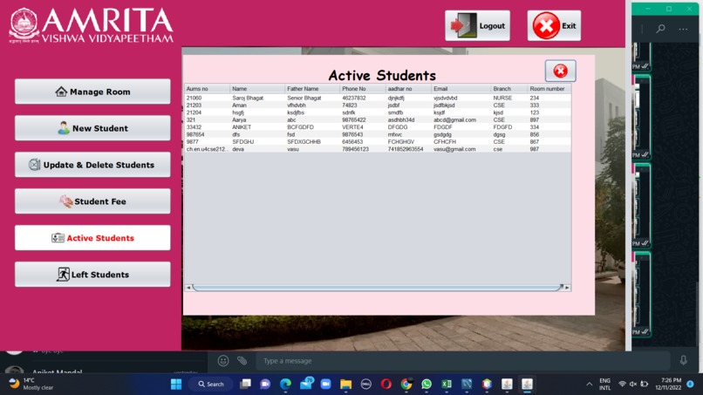Sort by Room number column header
The width and height of the screenshot is (703, 395).
[x=549, y=89]
